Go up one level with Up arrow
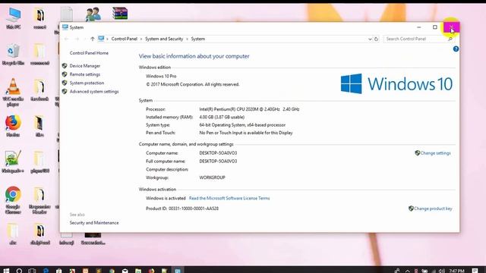Image resolution: width=486 pixels, height=273 pixels. tap(93, 39)
